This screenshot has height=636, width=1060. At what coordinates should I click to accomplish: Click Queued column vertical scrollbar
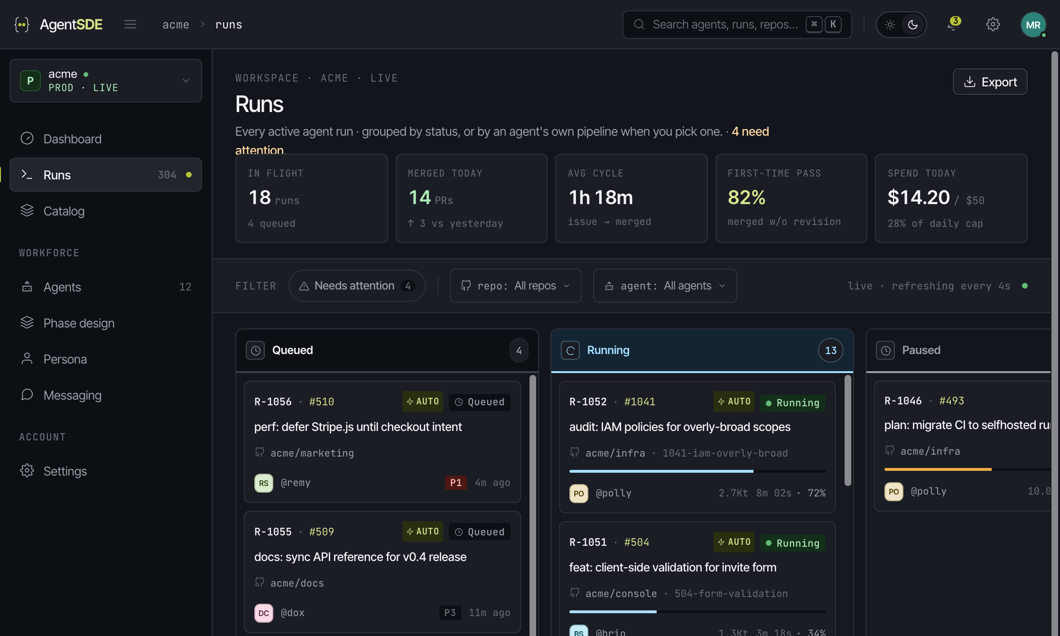pos(533,505)
